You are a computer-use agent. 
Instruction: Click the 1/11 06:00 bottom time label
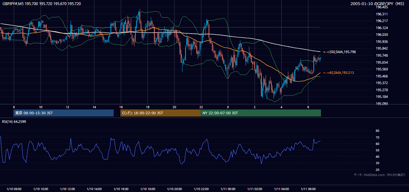click(x=308, y=189)
